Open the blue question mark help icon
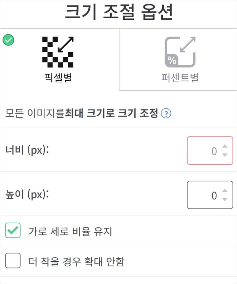The image size is (237, 284). [166, 114]
